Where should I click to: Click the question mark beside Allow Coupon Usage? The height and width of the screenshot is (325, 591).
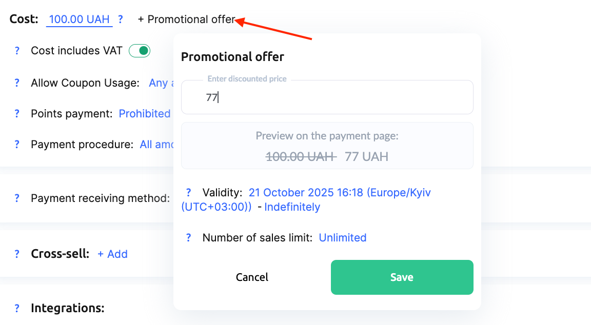point(17,83)
